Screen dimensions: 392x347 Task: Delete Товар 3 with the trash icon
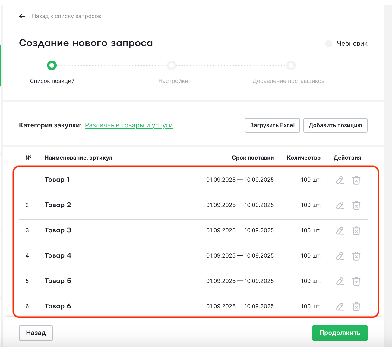[x=356, y=231]
